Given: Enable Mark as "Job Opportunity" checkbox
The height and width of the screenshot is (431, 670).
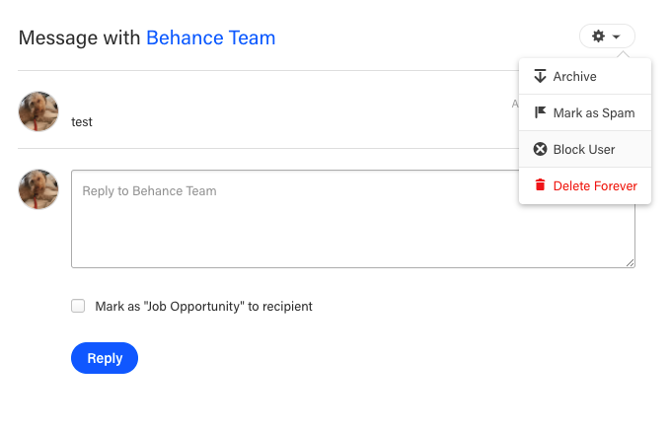Looking at the screenshot, I should click(78, 306).
